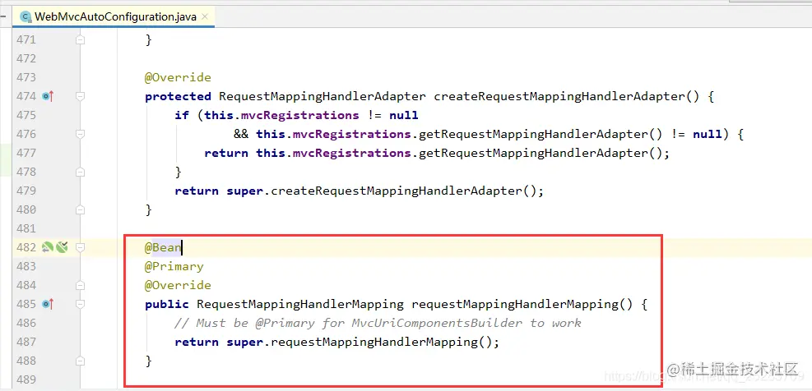
Task: Collapse the fold marker at line 485
Action: (x=80, y=304)
